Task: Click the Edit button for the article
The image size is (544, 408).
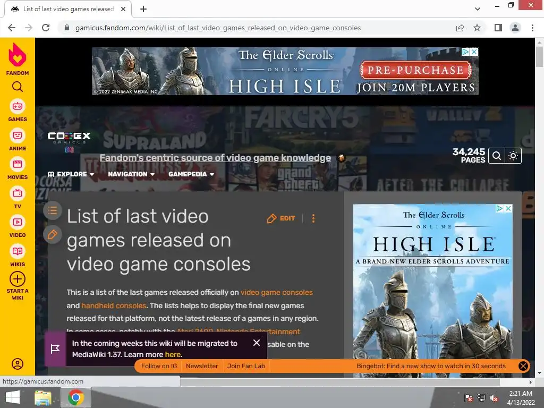Action: [281, 218]
